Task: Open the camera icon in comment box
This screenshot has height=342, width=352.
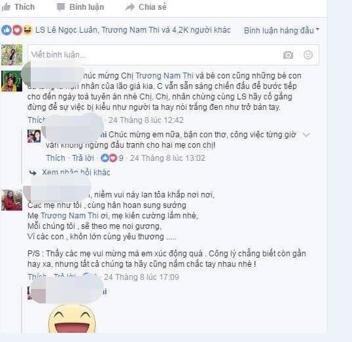Action: [x=288, y=55]
